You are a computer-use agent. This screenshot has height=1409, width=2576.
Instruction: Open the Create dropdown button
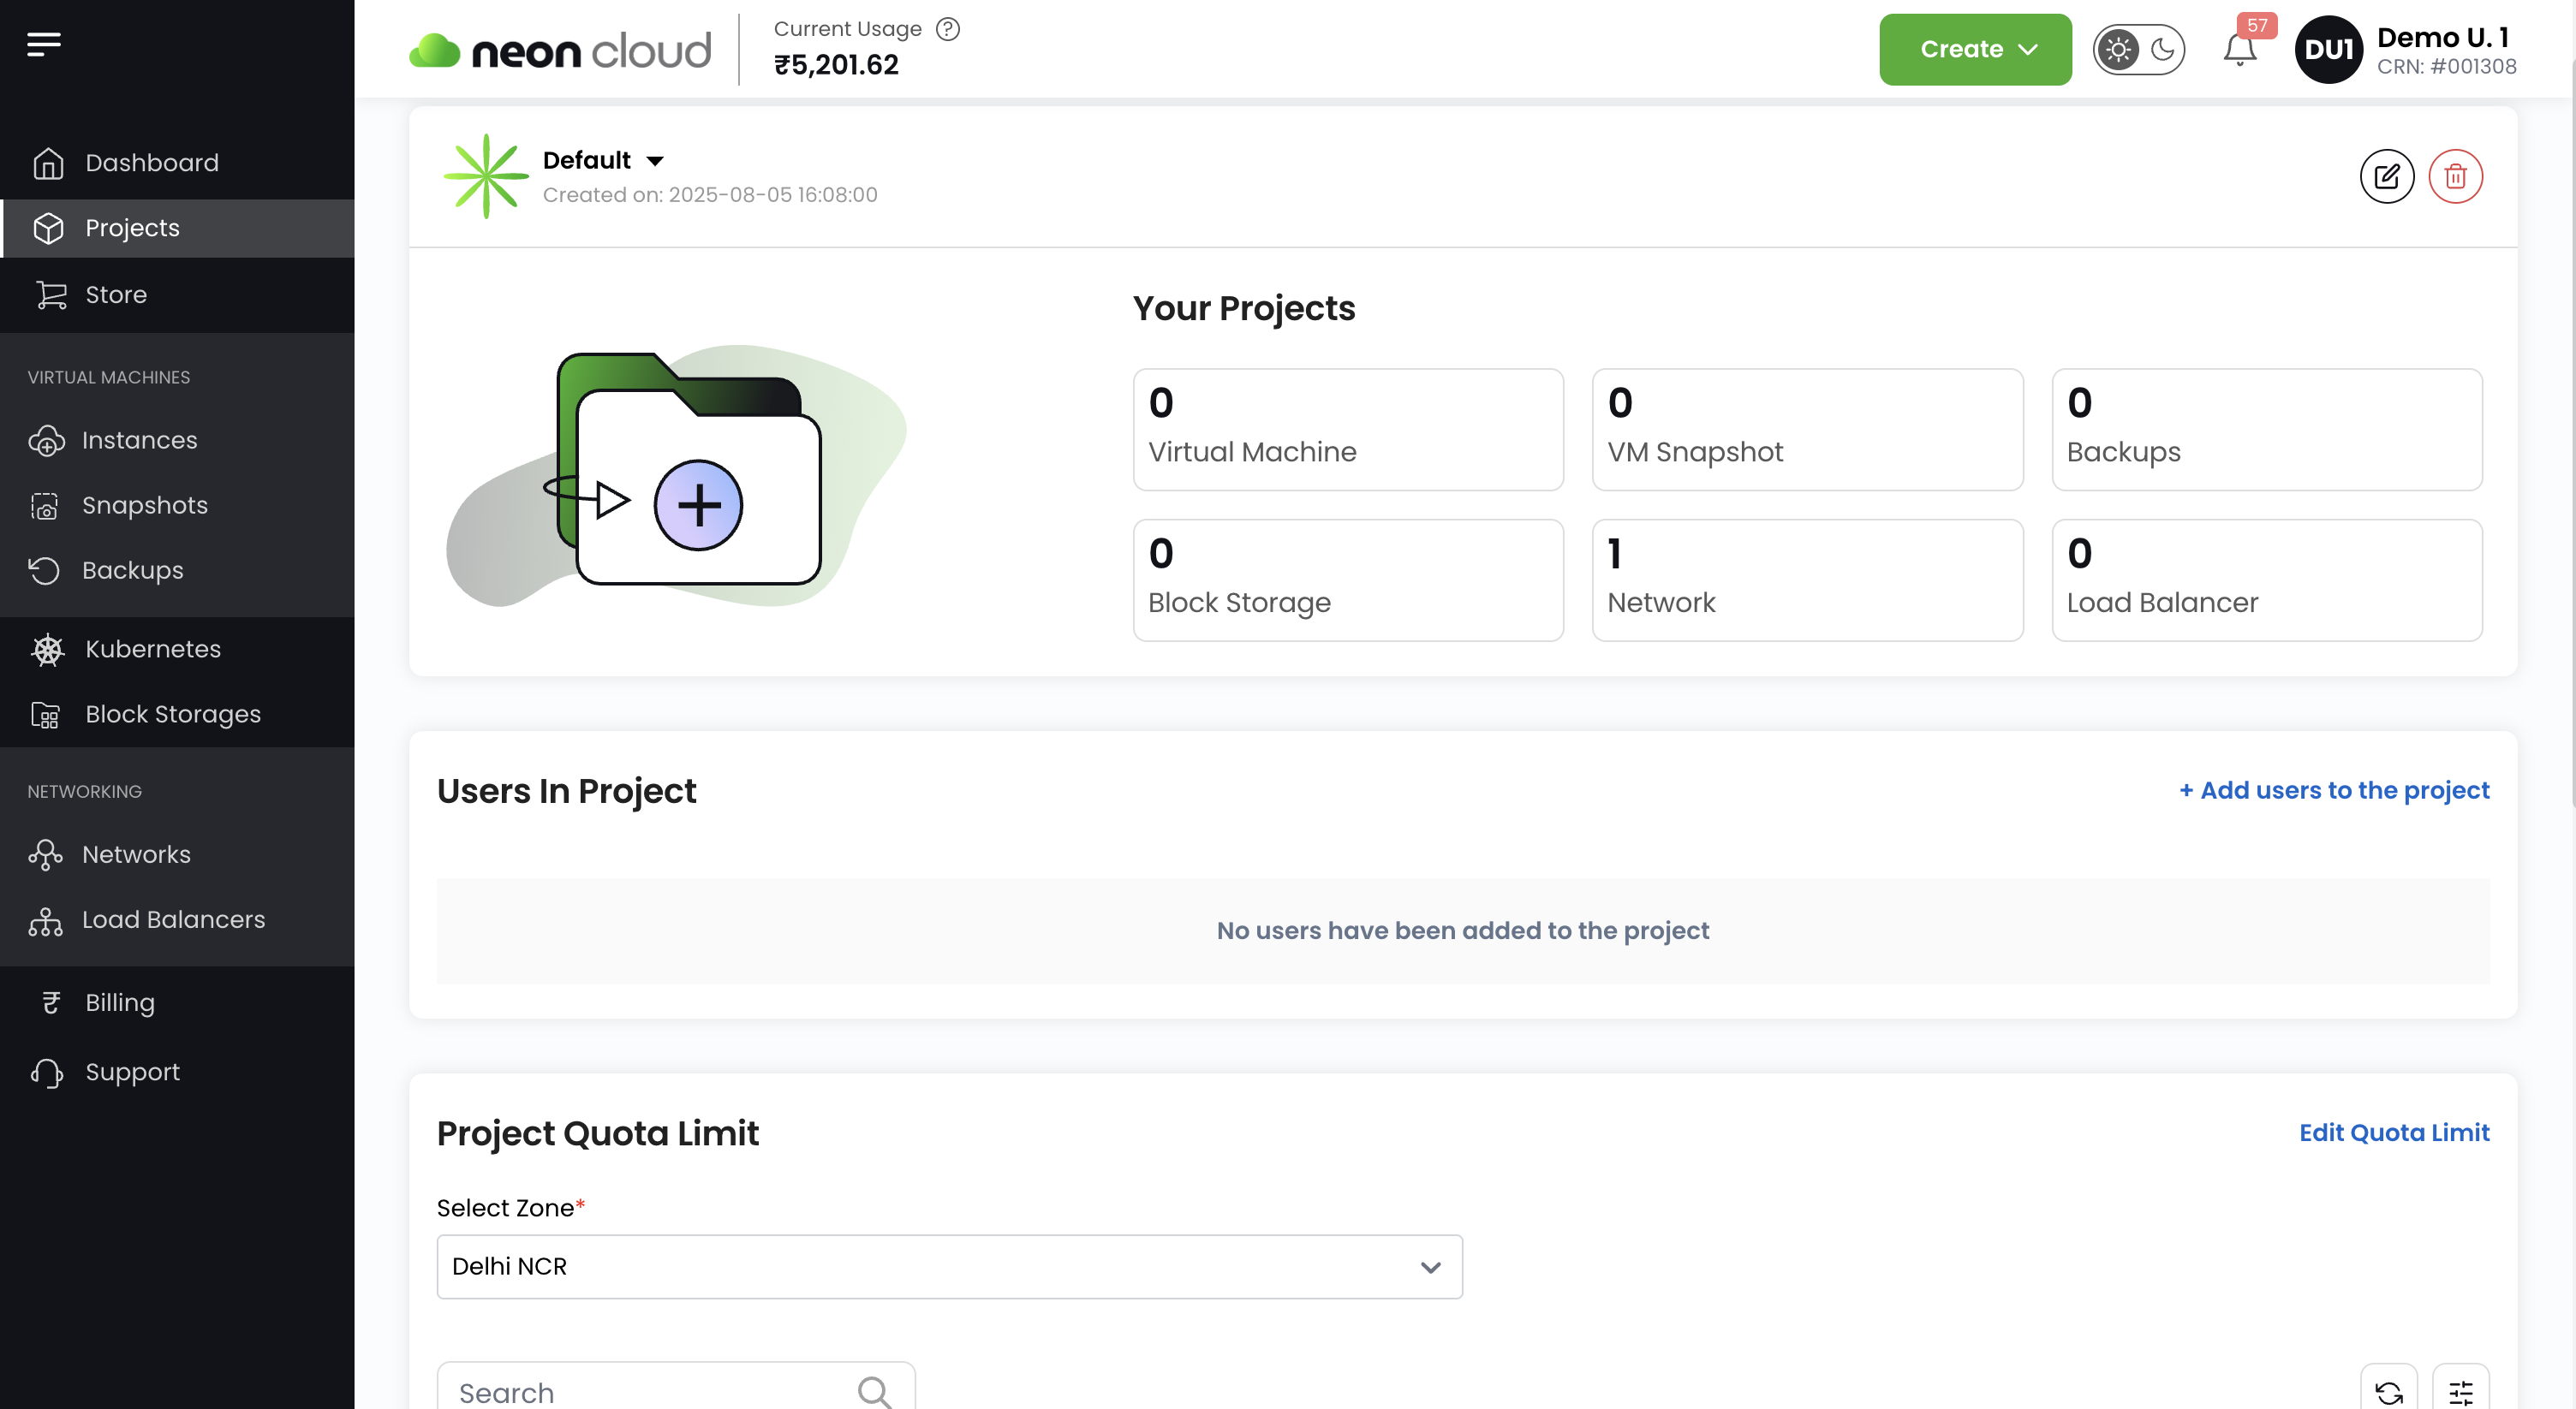[1975, 50]
